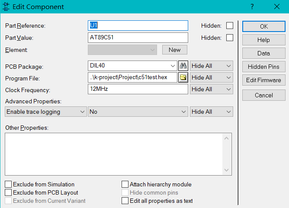Open the trace logging No value dropdown

click(138, 112)
